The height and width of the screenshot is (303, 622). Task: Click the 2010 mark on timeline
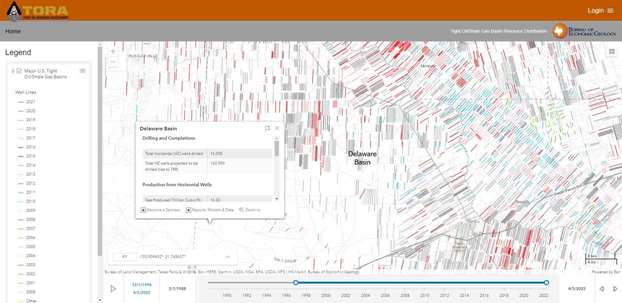pos(425,295)
